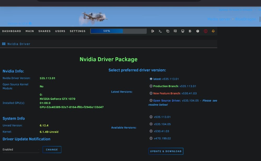The height and width of the screenshot is (161, 261).
Task: Click the info icon beside Version 6.12.4
Action: click(x=30, y=24)
